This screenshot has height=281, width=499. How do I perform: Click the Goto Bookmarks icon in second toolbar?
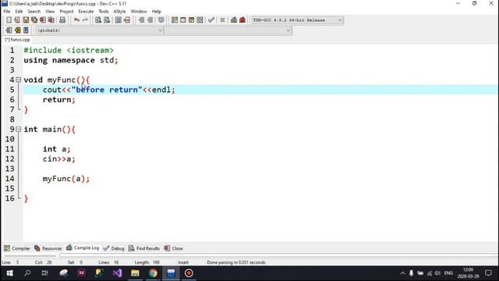tap(26, 30)
